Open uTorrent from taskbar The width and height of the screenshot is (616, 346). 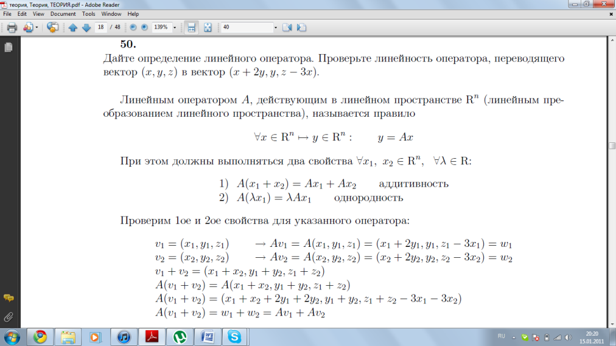pos(180,337)
